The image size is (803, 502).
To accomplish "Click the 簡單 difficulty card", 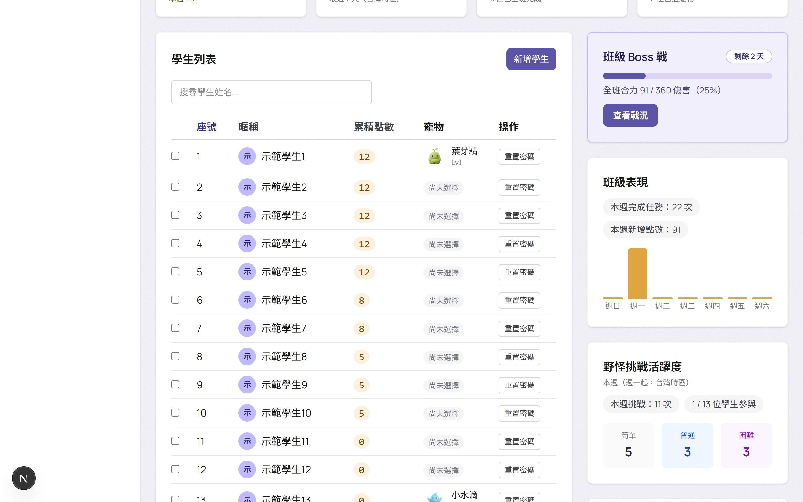I will click(x=628, y=445).
